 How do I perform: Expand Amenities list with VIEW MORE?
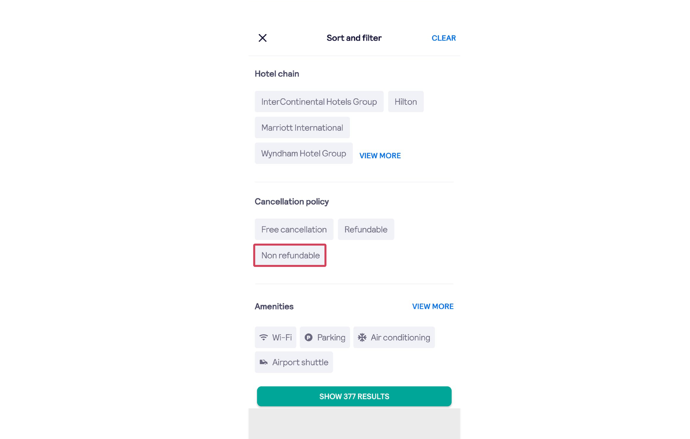point(433,306)
